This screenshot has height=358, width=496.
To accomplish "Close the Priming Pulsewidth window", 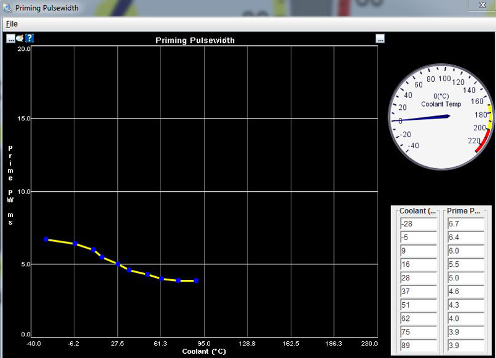I will click(x=482, y=5).
